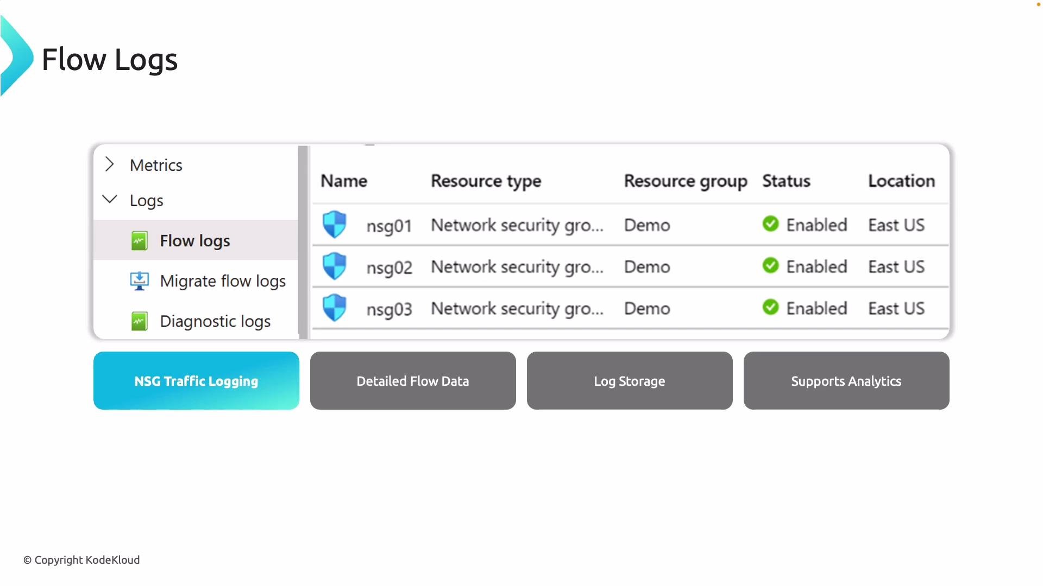Click the shield icon beside nsg03

coord(335,308)
